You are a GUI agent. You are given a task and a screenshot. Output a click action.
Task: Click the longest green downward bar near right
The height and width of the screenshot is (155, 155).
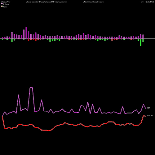pyautogui.click(x=141, y=42)
